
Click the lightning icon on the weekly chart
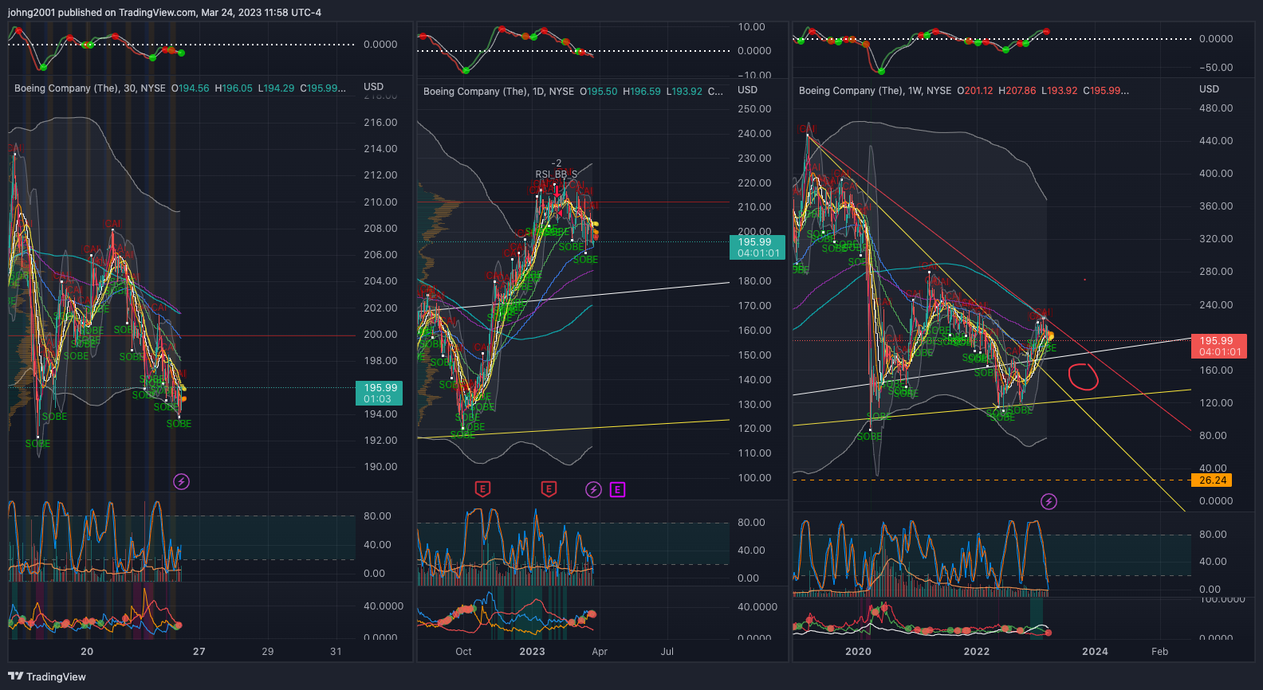coord(1049,501)
